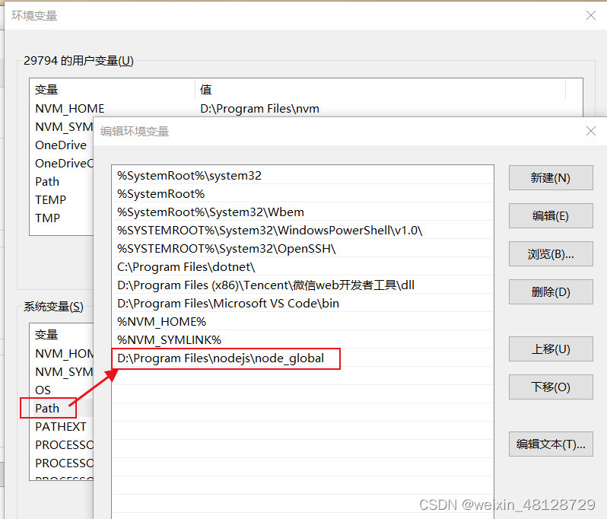
Task: Select TEMP user variable row
Action: 50,199
